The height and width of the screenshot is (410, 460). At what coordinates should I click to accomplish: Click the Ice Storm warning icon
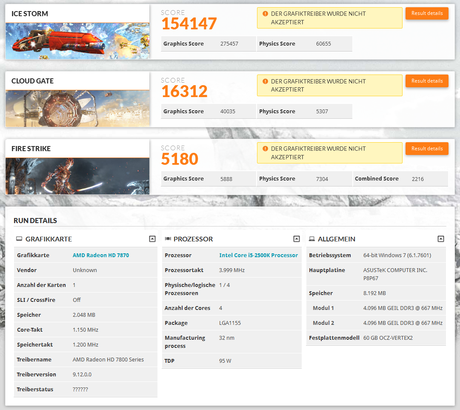265,14
